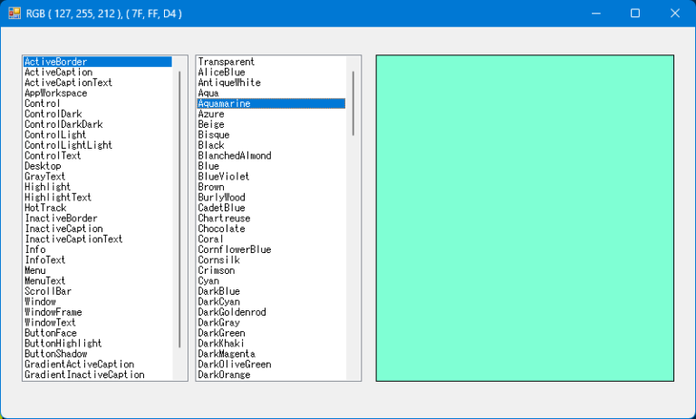The width and height of the screenshot is (696, 419).
Task: Pick Chocolate in the named colors list
Action: pyautogui.click(x=221, y=229)
